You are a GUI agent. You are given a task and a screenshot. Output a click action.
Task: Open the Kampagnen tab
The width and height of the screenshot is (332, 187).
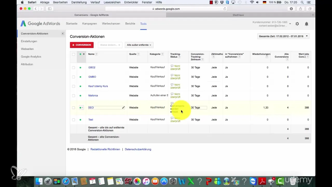click(x=89, y=24)
